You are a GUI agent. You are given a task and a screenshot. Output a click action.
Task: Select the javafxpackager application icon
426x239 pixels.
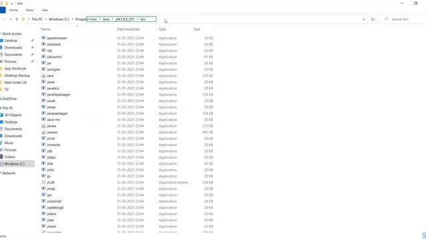pos(43,94)
